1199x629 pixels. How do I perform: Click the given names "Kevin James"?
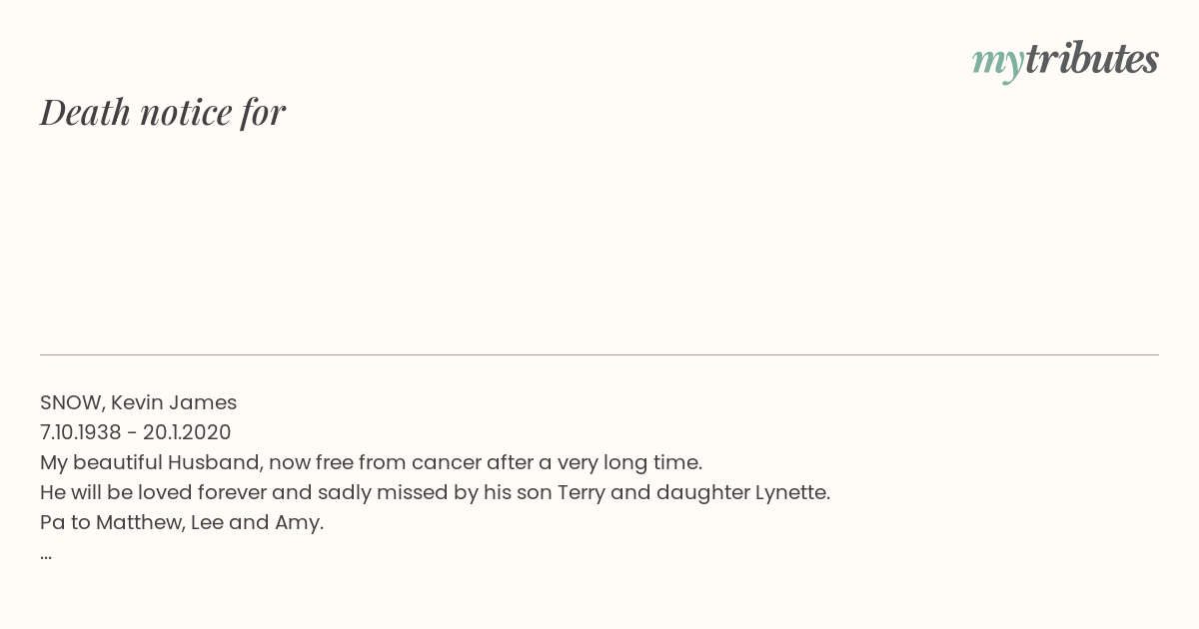coord(174,402)
